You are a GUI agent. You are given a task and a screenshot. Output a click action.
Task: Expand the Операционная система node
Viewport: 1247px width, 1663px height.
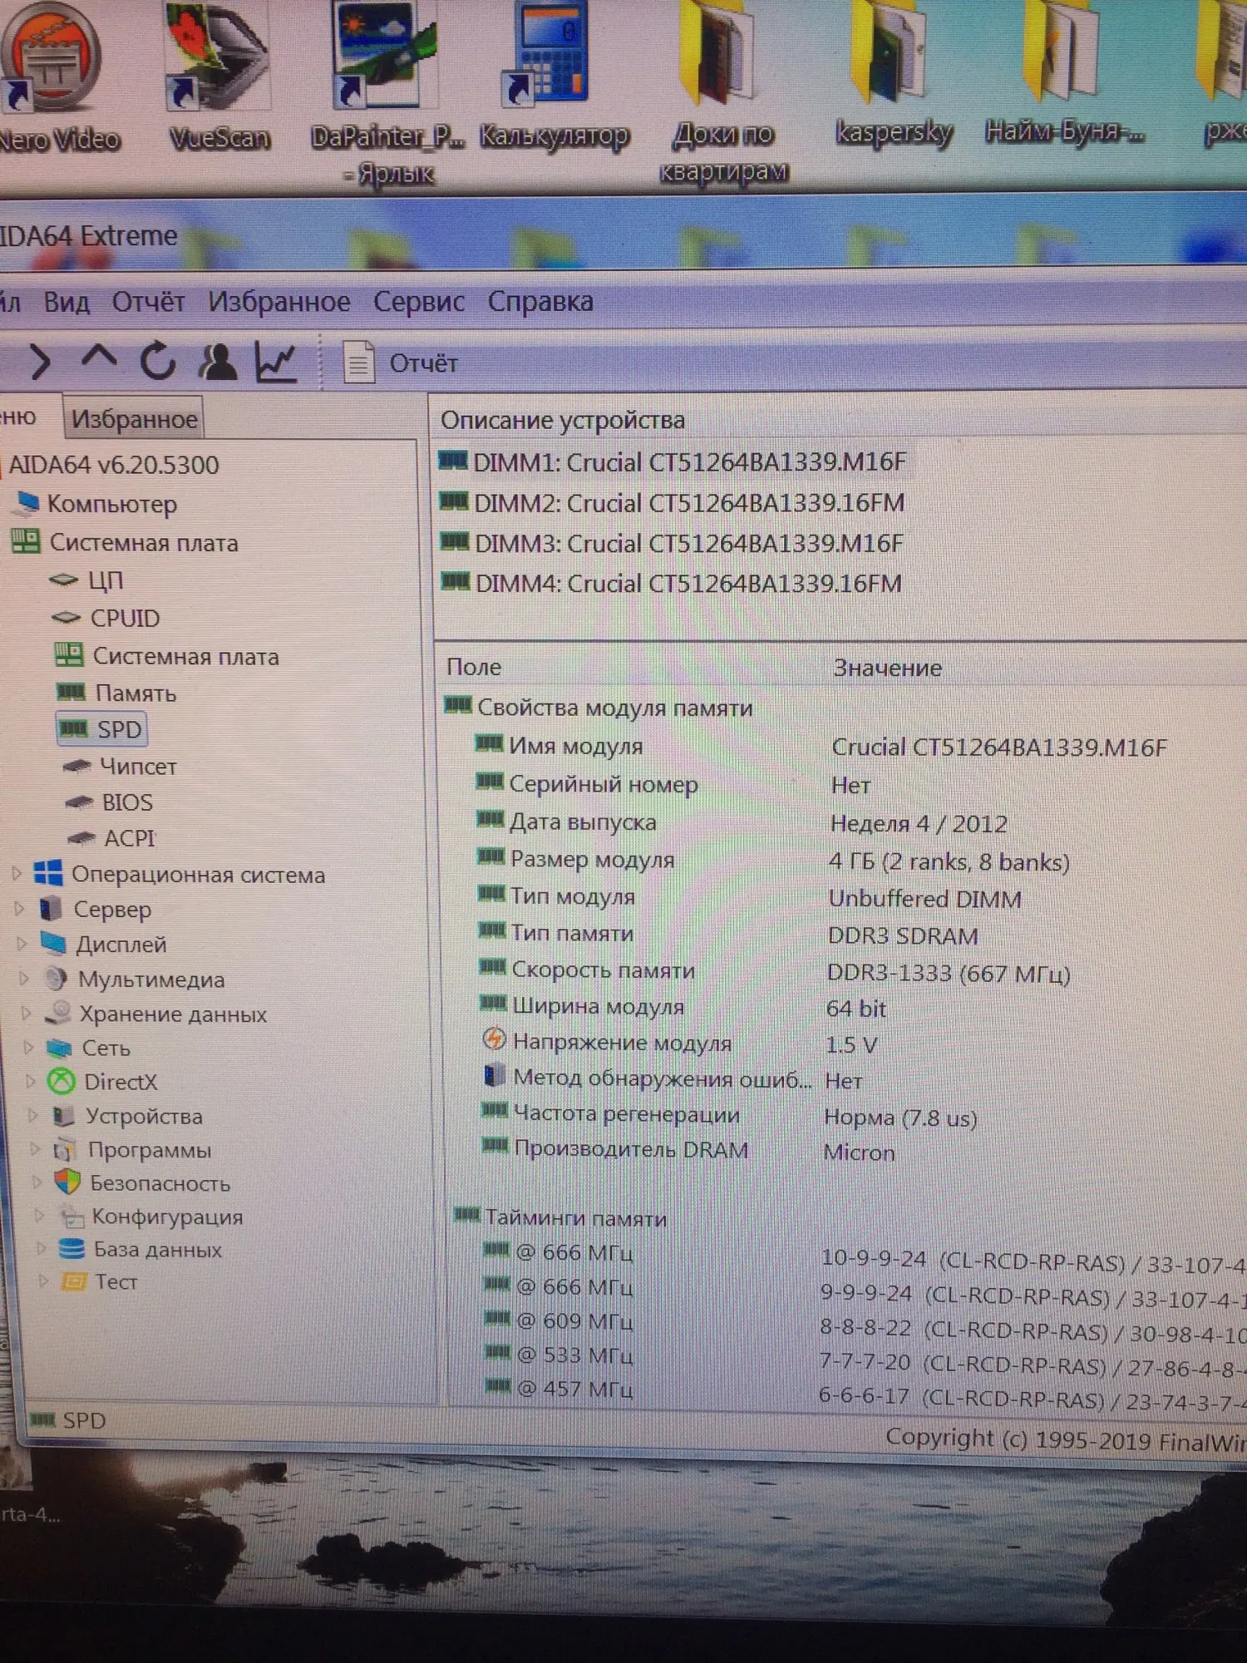click(x=17, y=874)
